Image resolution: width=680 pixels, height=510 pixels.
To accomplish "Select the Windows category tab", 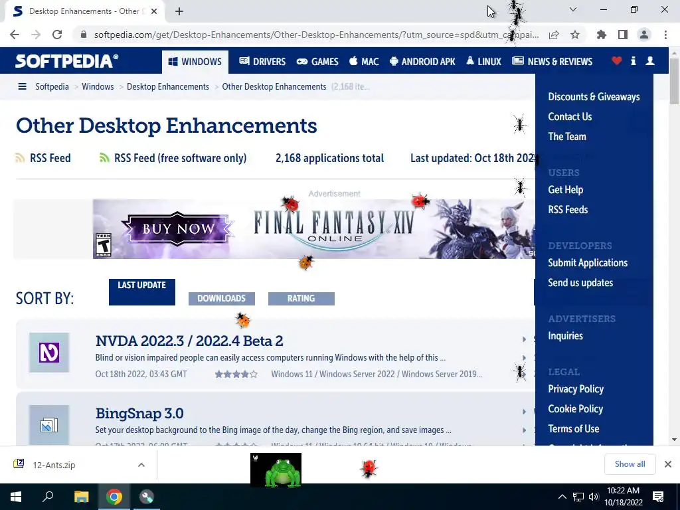I will [195, 62].
